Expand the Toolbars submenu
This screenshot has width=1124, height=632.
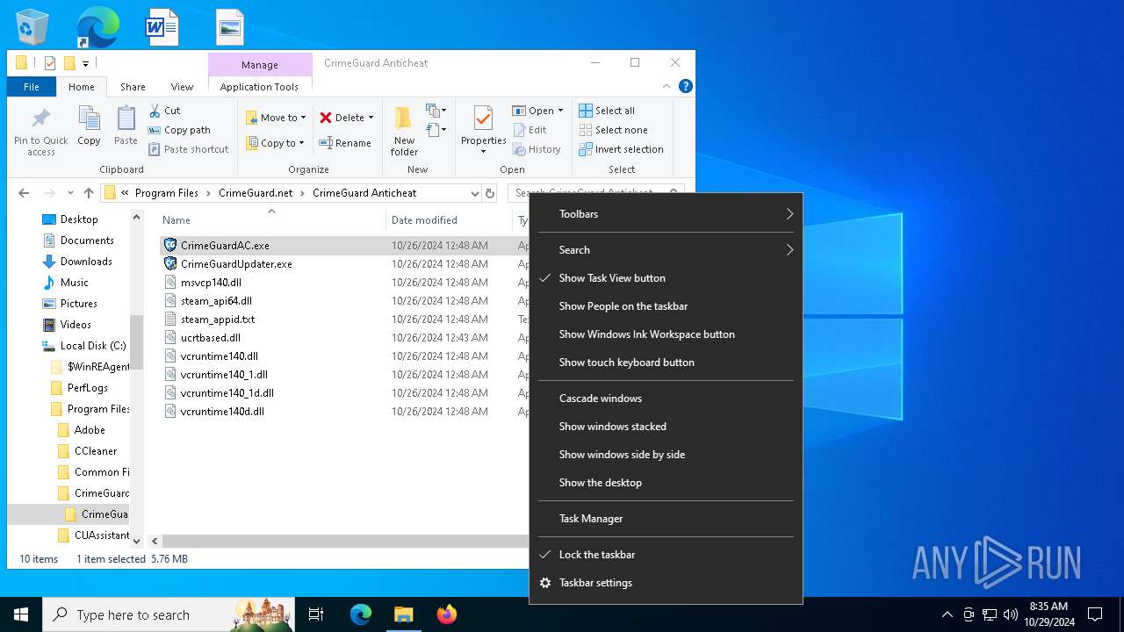pos(666,214)
